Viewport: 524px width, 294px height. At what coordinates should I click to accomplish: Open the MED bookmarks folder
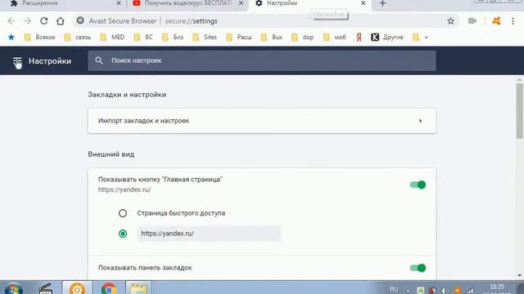(112, 37)
